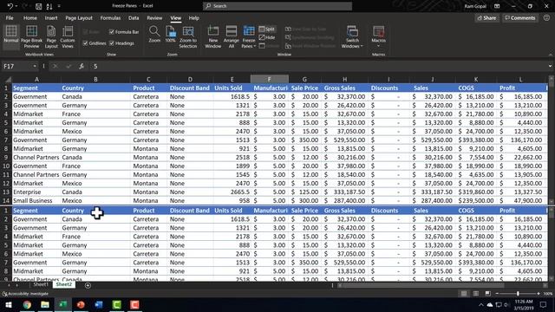Select column F header in top pane

click(x=270, y=79)
